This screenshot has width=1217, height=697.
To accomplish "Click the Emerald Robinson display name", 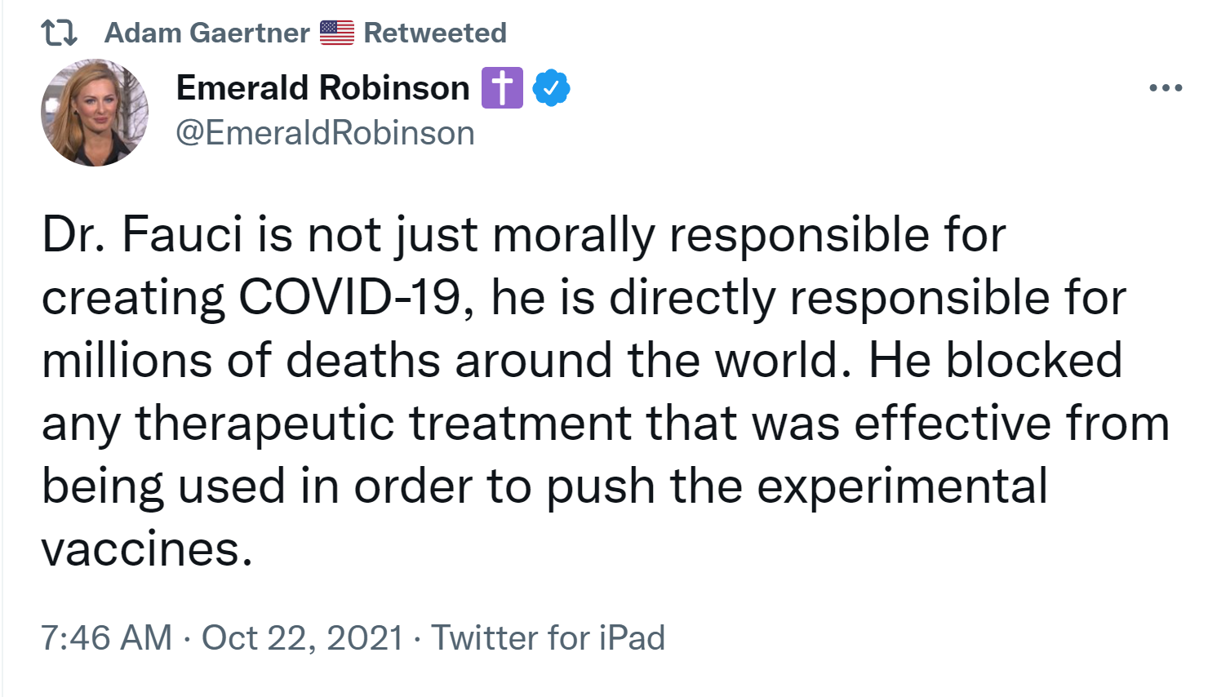I will (322, 88).
